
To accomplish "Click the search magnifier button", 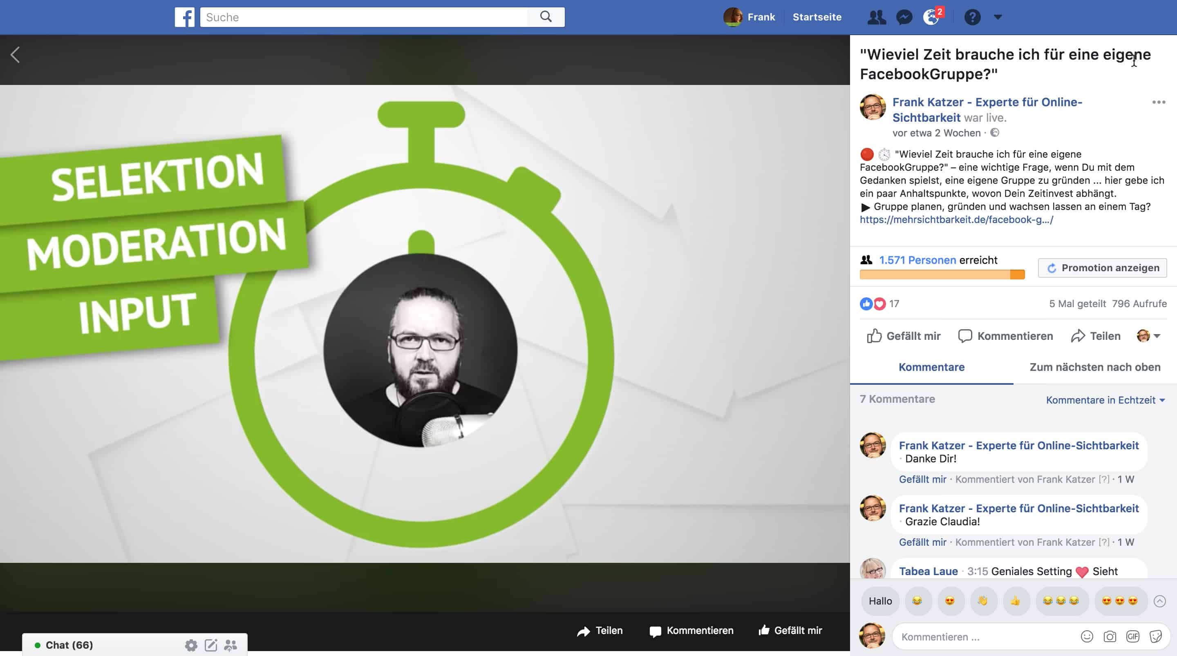I will (546, 17).
